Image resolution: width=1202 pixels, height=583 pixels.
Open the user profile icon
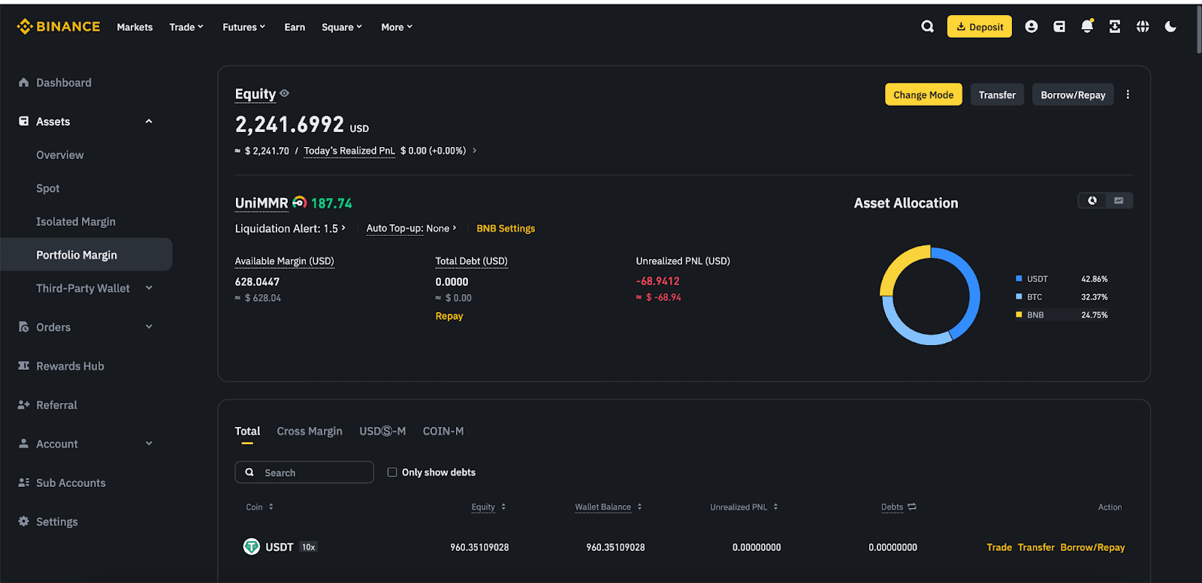(x=1031, y=26)
